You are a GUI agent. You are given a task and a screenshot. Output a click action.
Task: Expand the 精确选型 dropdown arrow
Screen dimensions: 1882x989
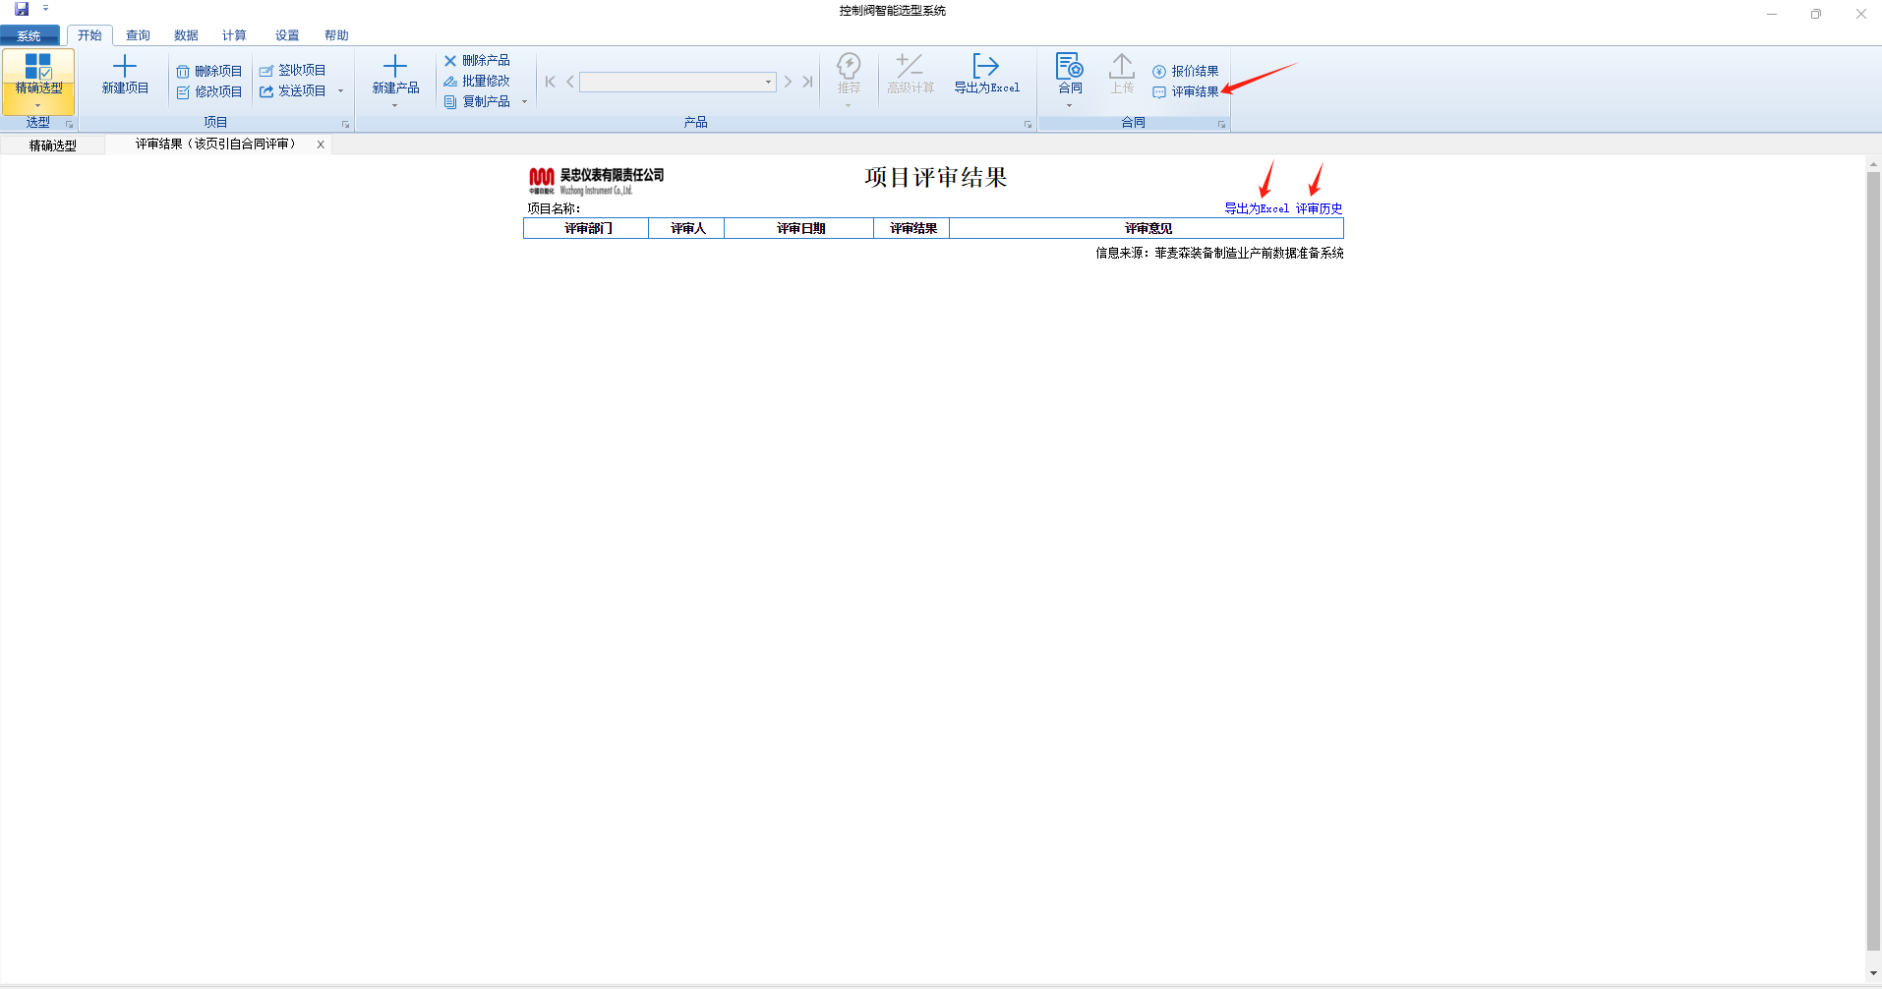click(38, 105)
